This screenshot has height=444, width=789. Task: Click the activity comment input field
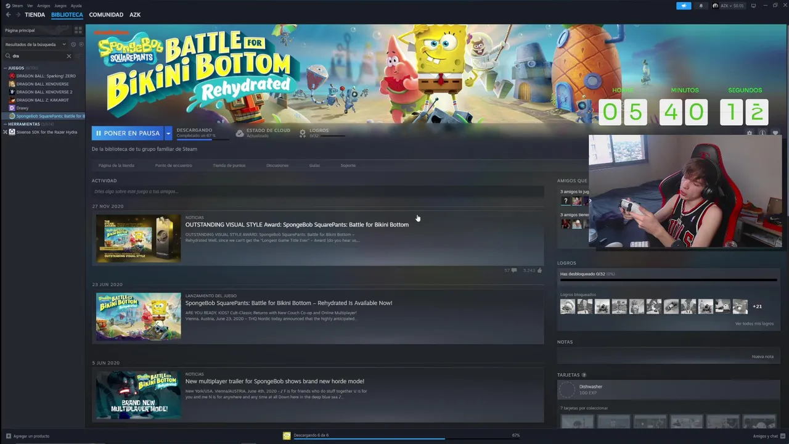pos(317,192)
